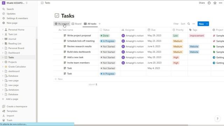This screenshot has height=126, width=224.
Task: Open the Assignee column header menu
Action: (x=133, y=30)
